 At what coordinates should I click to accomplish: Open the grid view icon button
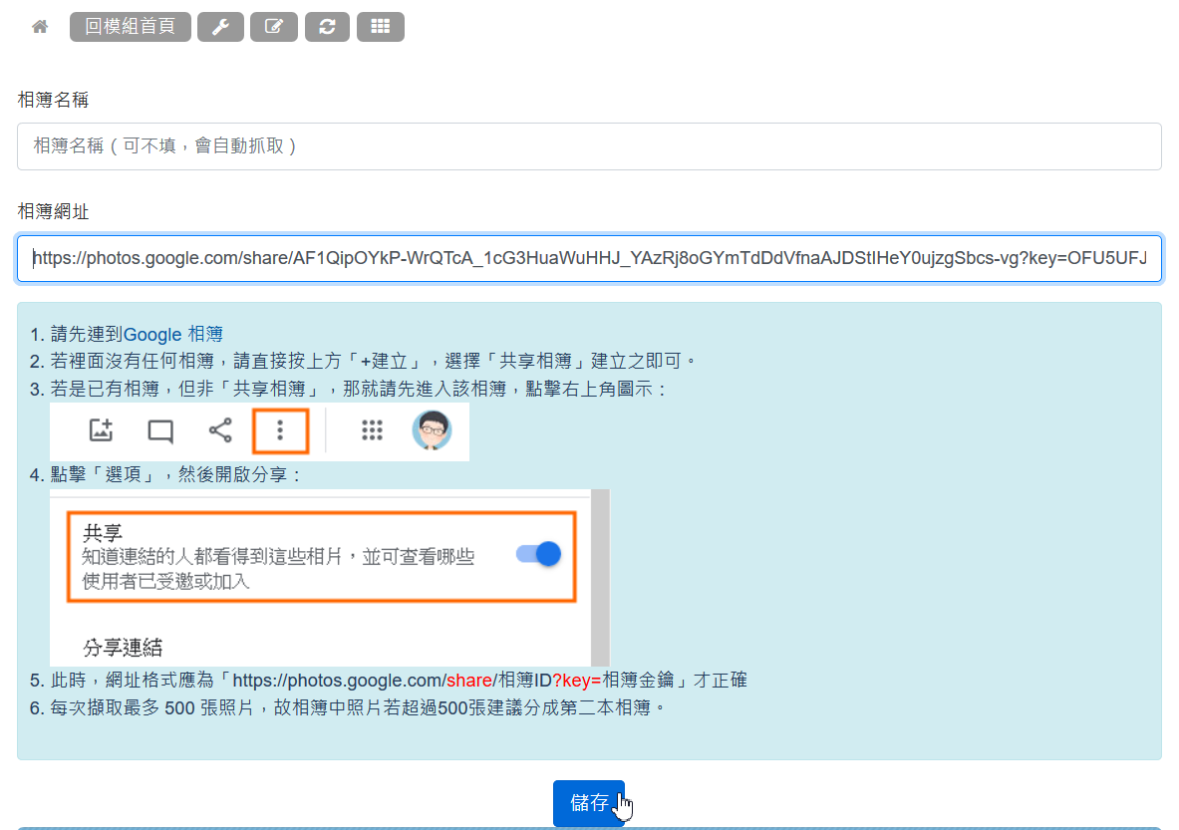[x=380, y=27]
